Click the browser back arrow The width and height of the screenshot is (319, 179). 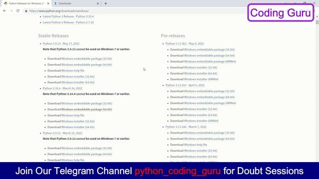pyautogui.click(x=4, y=11)
